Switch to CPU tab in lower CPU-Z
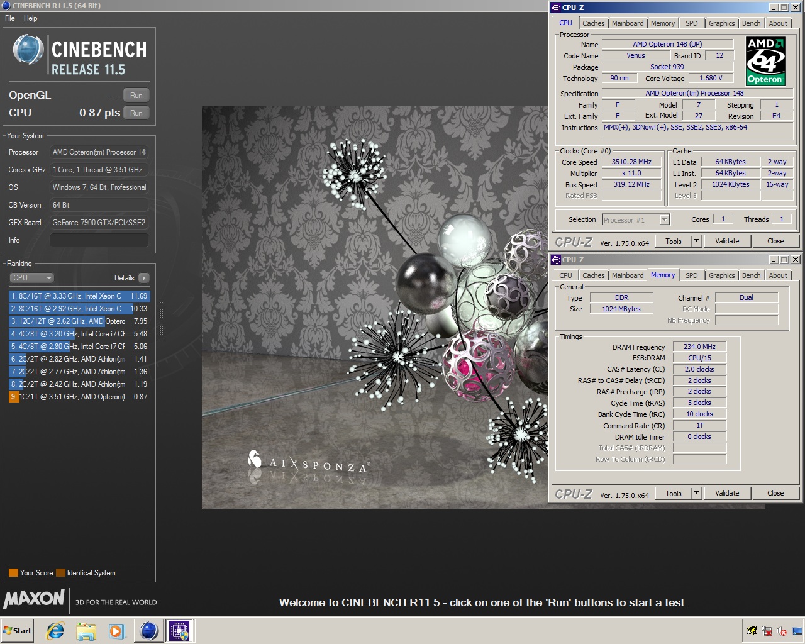This screenshot has width=805, height=644. click(566, 275)
